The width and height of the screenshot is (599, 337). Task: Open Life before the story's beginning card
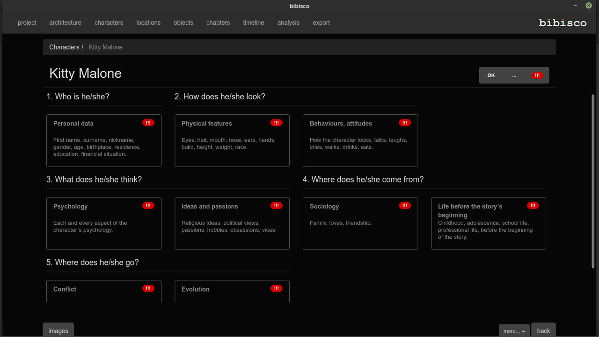pyautogui.click(x=489, y=223)
